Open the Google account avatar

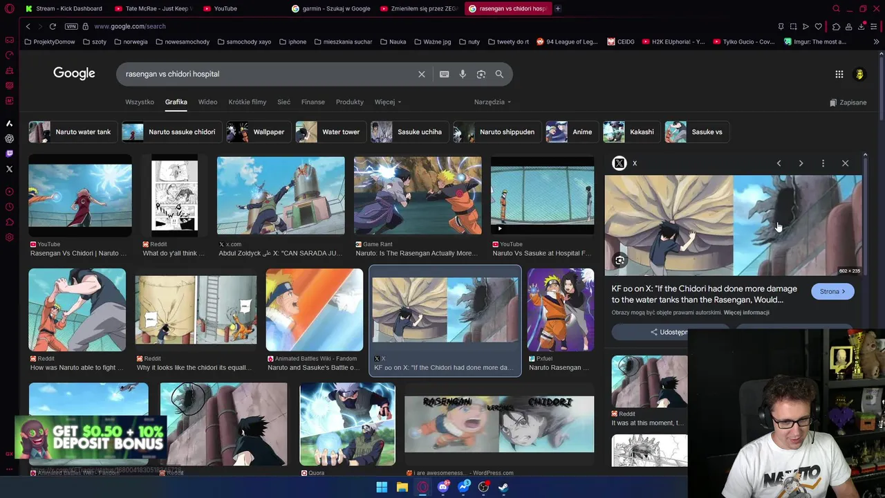click(859, 74)
